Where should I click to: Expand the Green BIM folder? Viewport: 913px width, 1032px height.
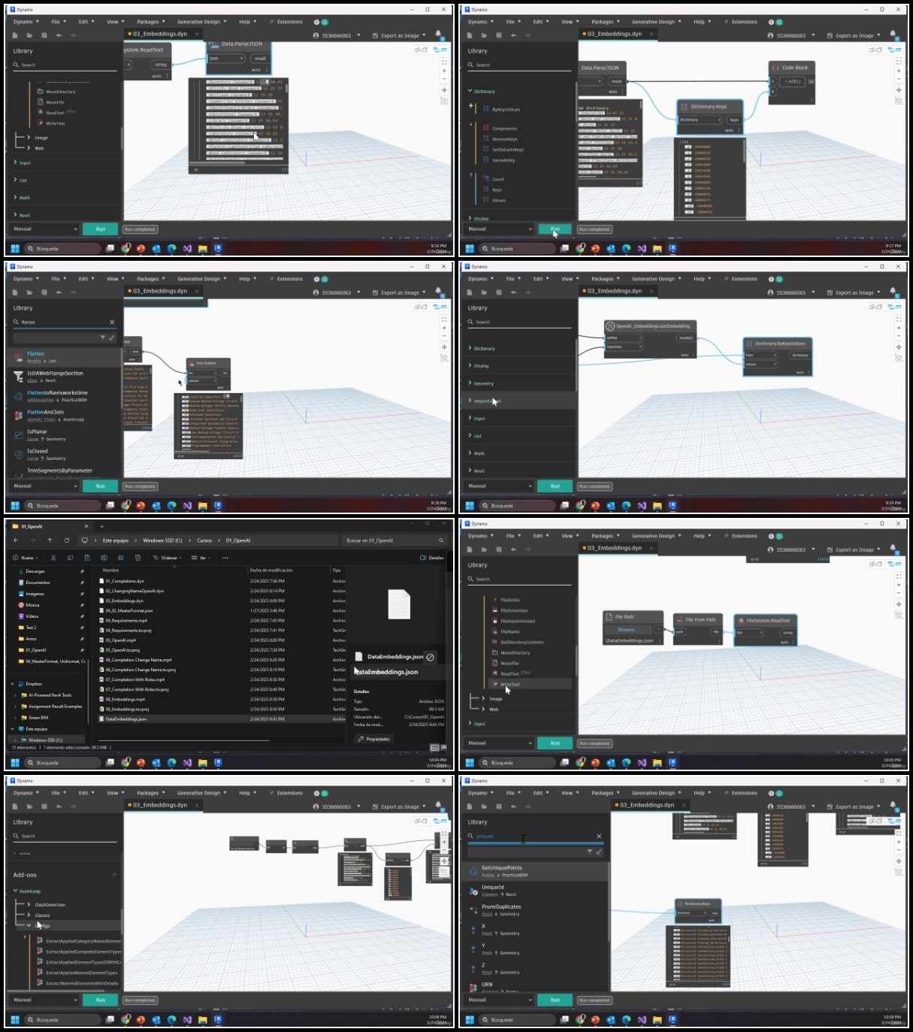point(16,718)
